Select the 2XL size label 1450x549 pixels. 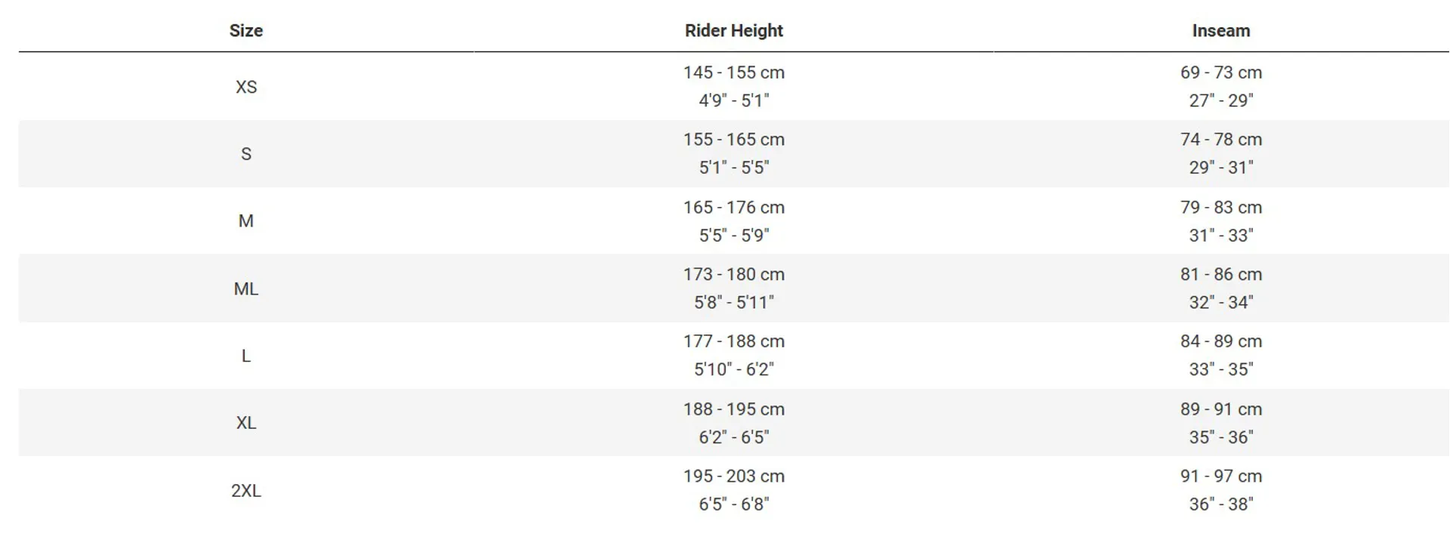click(x=246, y=491)
